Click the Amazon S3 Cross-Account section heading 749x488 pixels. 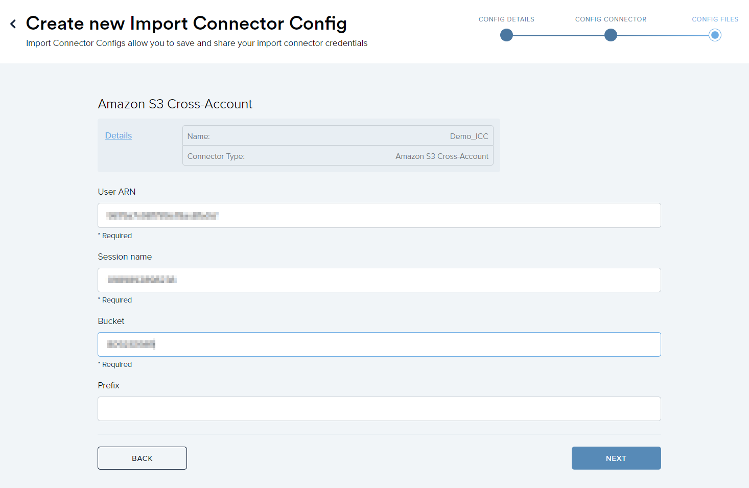point(175,104)
